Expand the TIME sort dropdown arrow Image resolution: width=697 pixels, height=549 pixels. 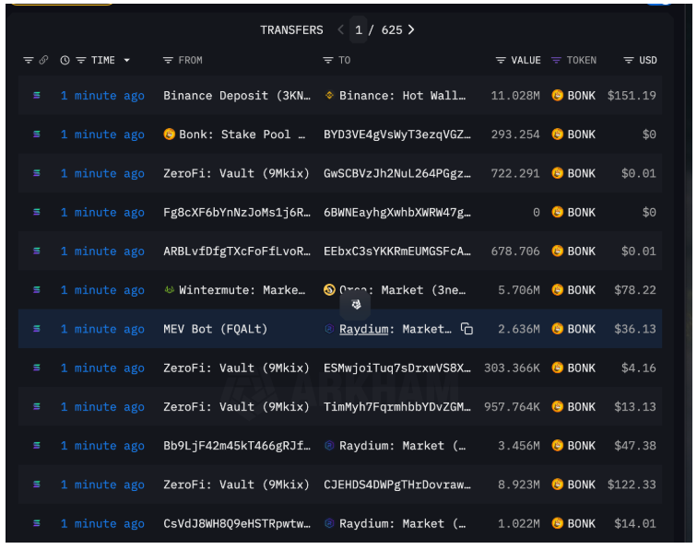pyautogui.click(x=126, y=60)
